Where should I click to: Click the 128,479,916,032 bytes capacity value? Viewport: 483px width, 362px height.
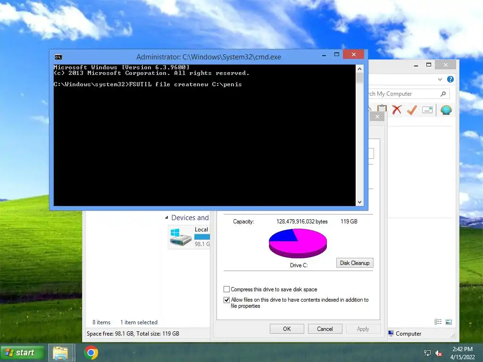click(x=302, y=222)
